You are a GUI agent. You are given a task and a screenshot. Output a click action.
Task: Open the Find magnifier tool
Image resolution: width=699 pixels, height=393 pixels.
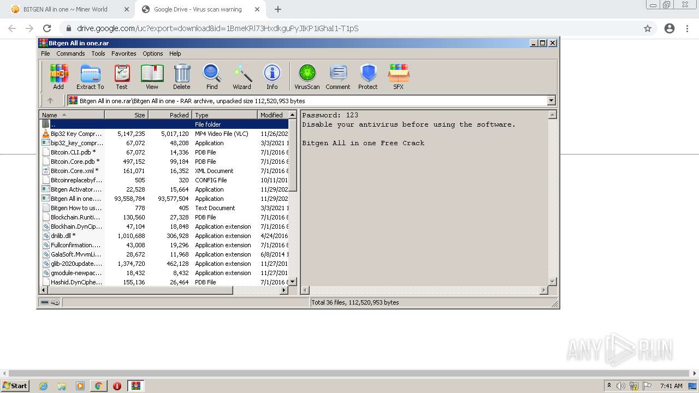coord(212,76)
